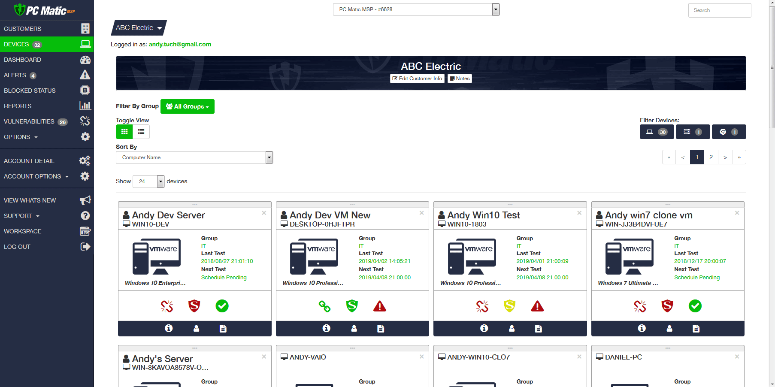The image size is (775, 387).
Task: Click Edit Customer Info button
Action: pyautogui.click(x=417, y=79)
